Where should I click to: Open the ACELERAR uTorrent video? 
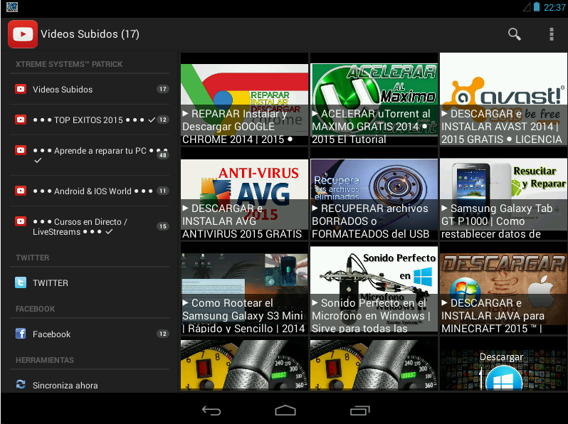[374, 99]
